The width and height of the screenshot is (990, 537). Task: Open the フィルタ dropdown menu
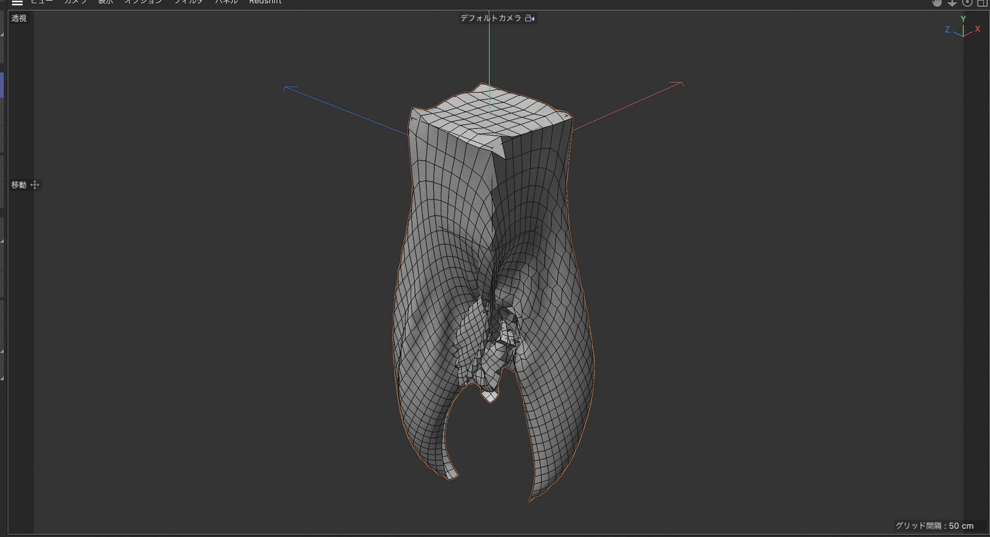[x=189, y=2]
